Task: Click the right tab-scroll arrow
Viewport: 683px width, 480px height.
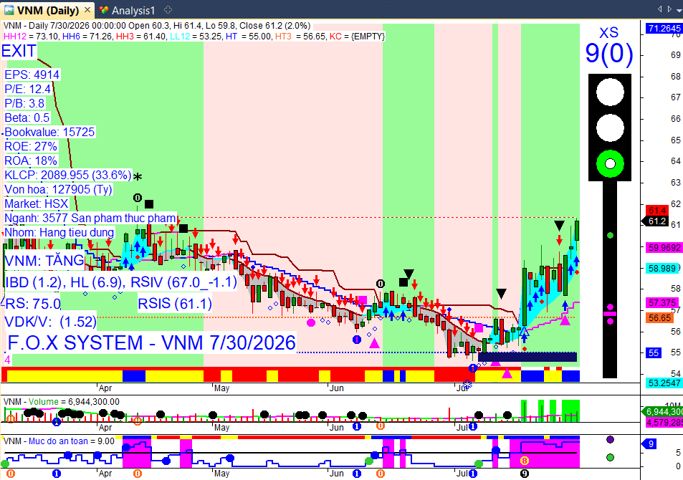Action: click(x=669, y=9)
